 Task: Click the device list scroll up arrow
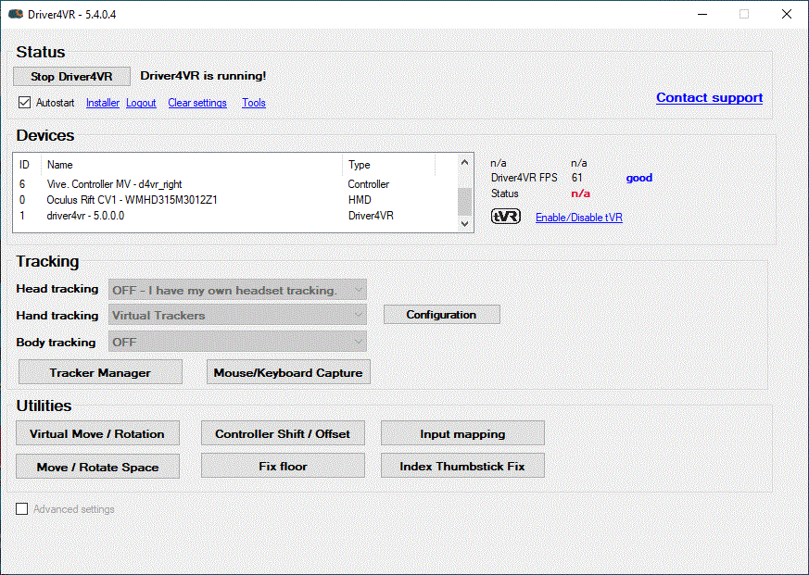click(464, 162)
